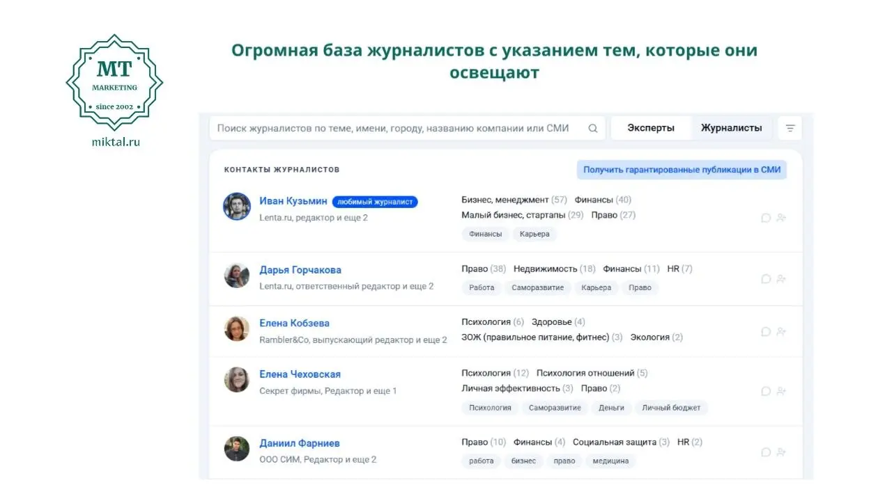Select the HR (7) topic
The image size is (892, 501).
(680, 269)
